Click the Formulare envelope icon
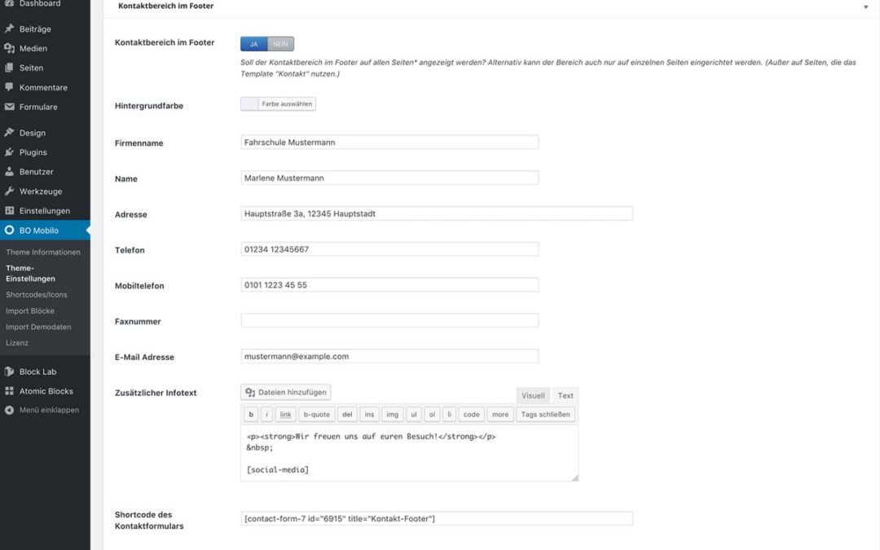 pyautogui.click(x=10, y=107)
